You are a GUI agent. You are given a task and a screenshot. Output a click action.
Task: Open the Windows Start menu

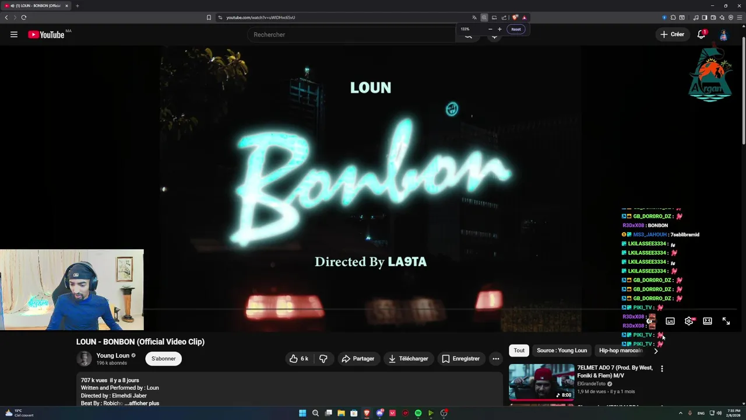302,413
